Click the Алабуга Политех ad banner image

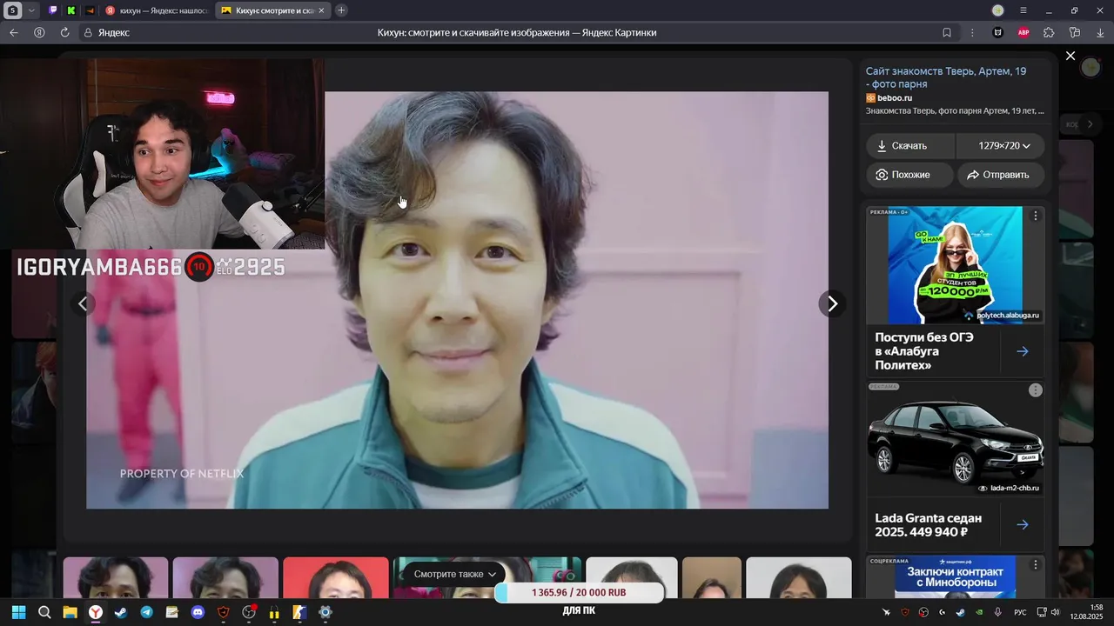[956, 264]
